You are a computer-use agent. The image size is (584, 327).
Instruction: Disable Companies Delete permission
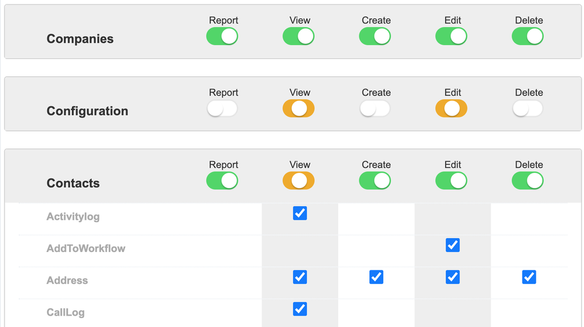pyautogui.click(x=528, y=36)
